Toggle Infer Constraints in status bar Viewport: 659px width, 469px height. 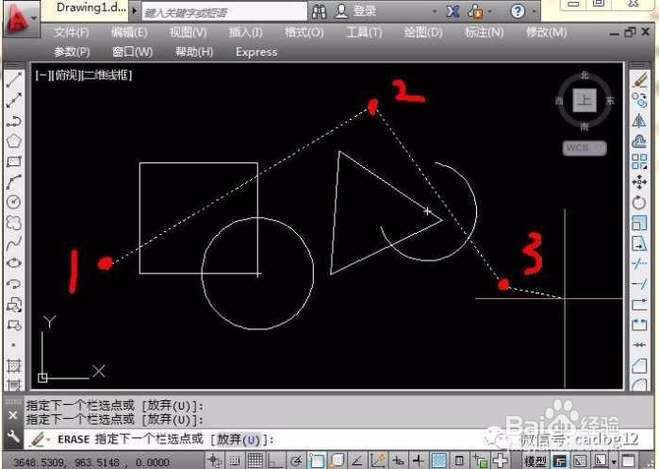[215, 461]
